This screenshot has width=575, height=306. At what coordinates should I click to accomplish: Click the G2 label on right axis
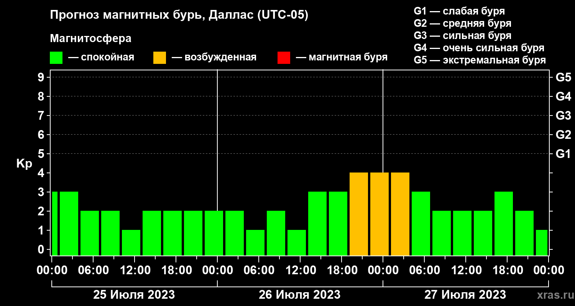pyautogui.click(x=563, y=135)
